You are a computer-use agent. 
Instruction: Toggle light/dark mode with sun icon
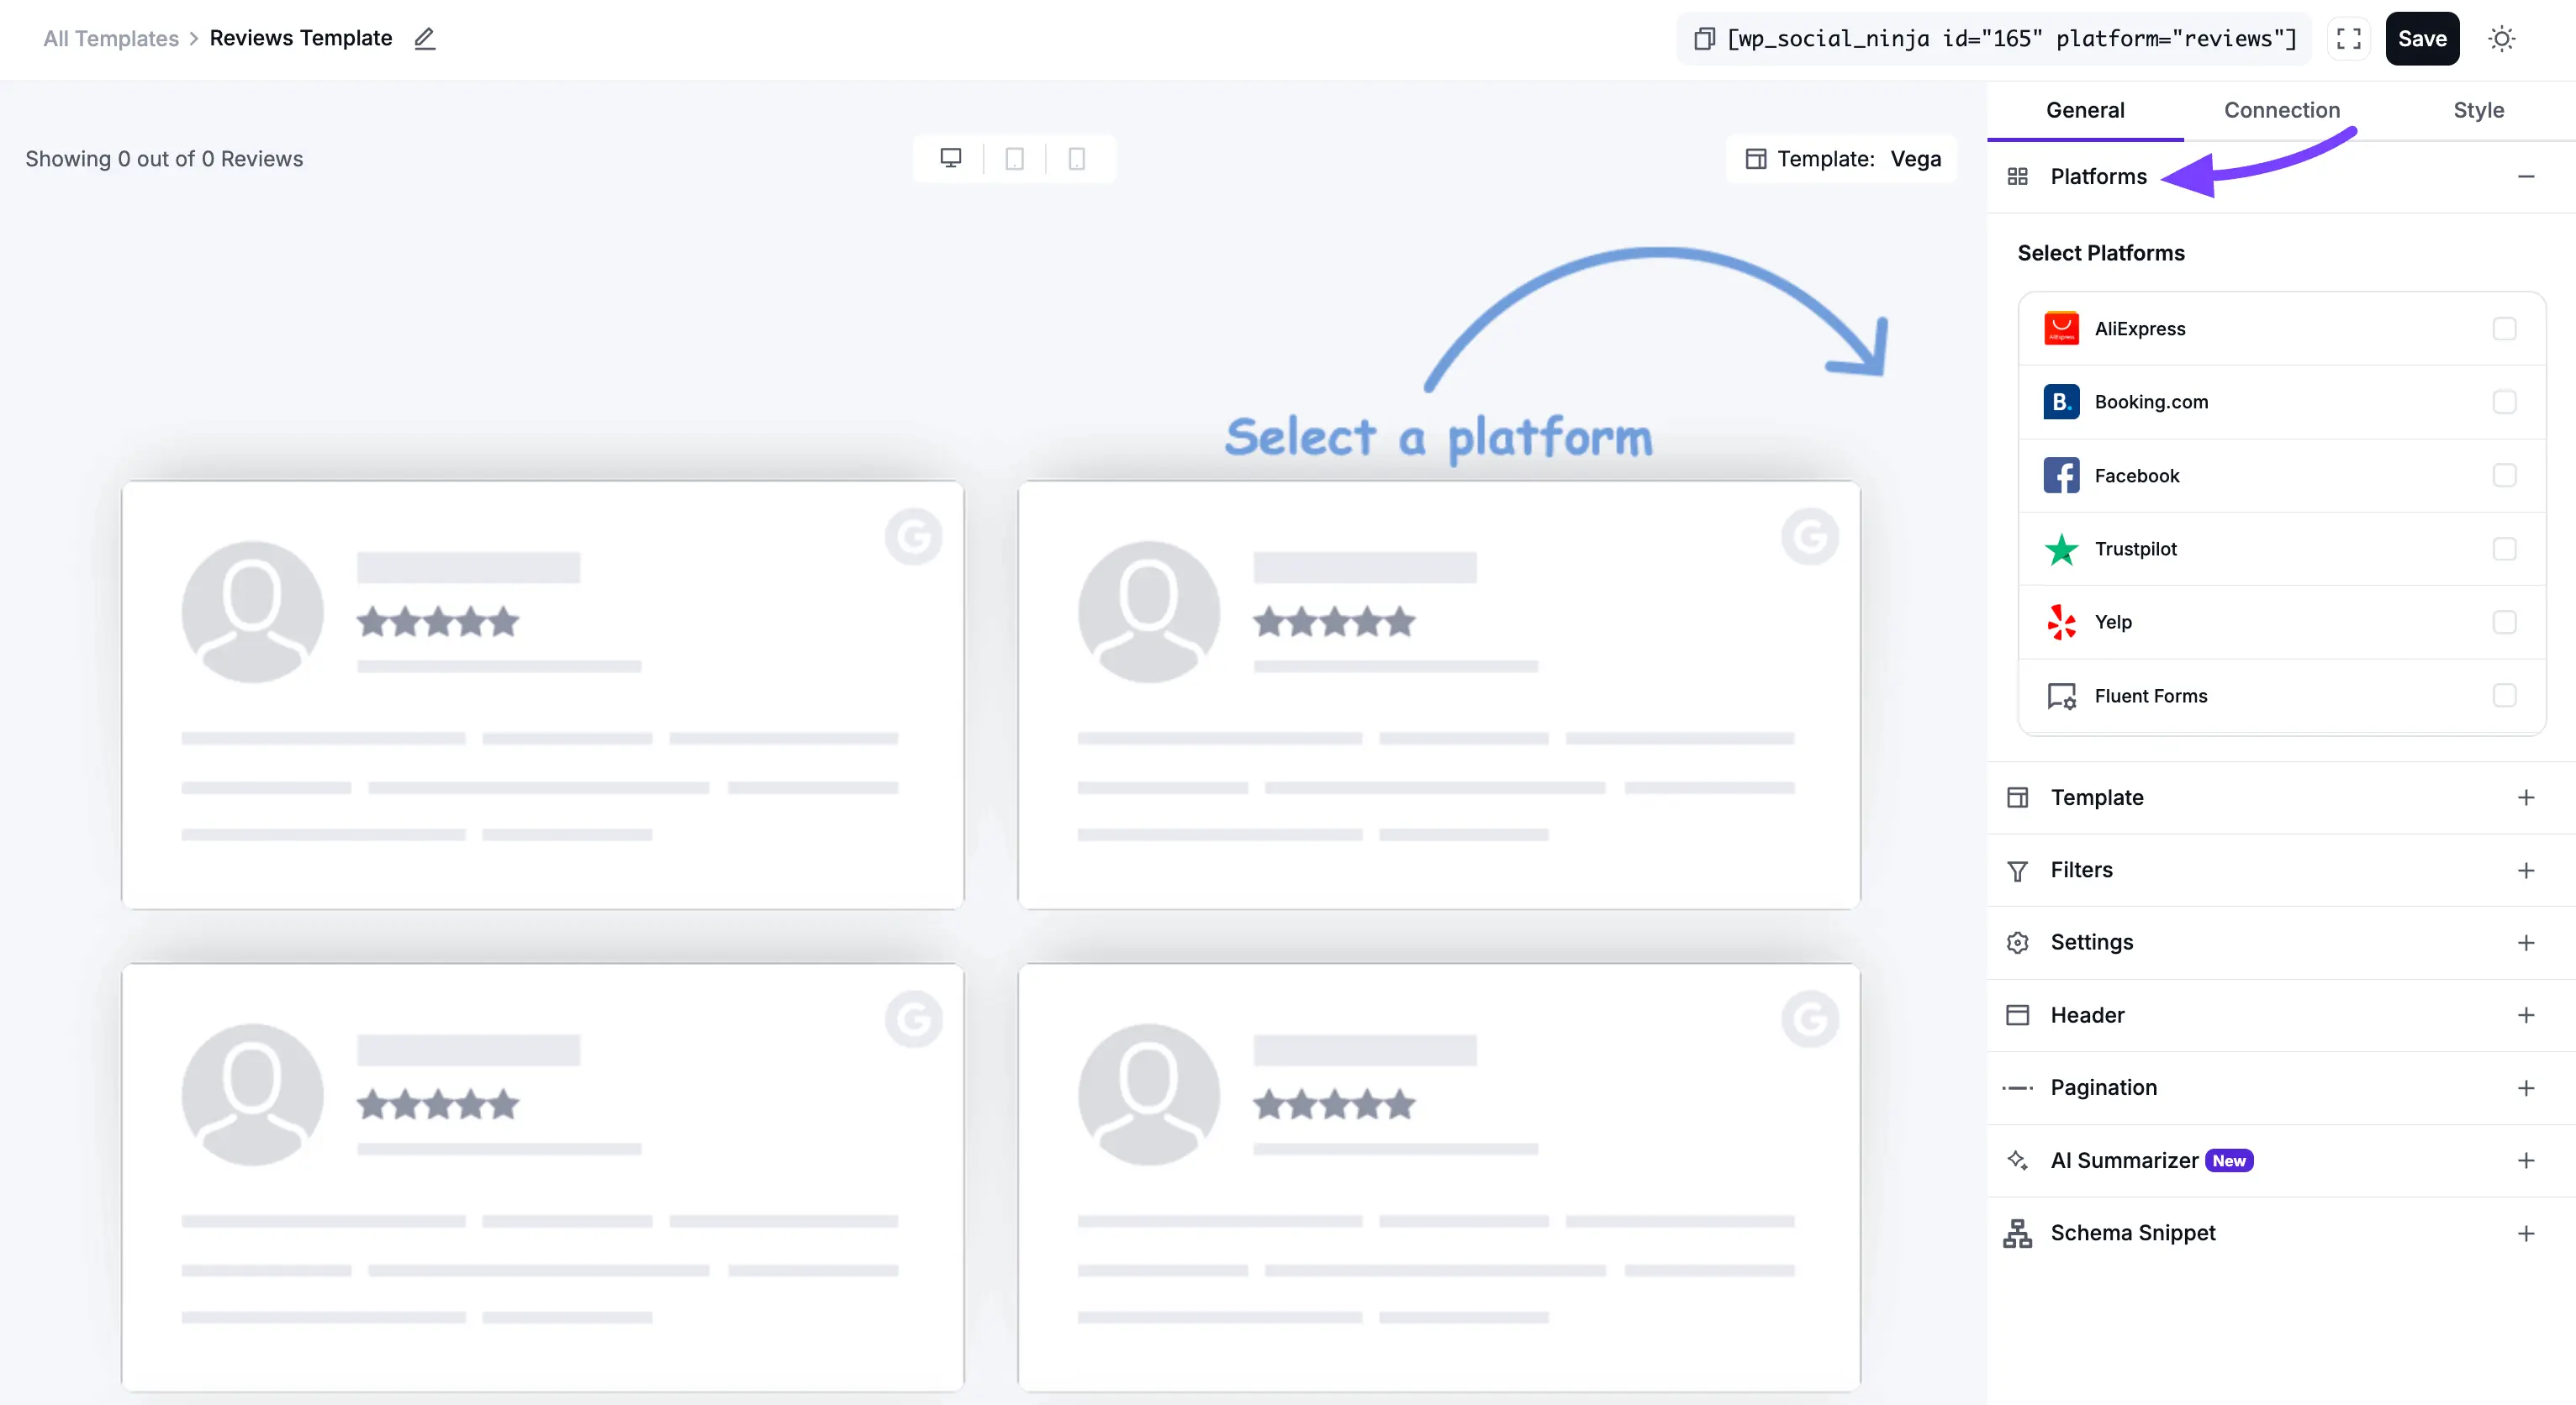pyautogui.click(x=2502, y=38)
